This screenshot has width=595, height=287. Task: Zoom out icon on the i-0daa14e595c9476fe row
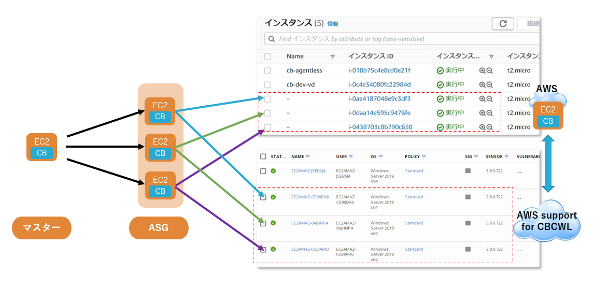tap(489, 112)
